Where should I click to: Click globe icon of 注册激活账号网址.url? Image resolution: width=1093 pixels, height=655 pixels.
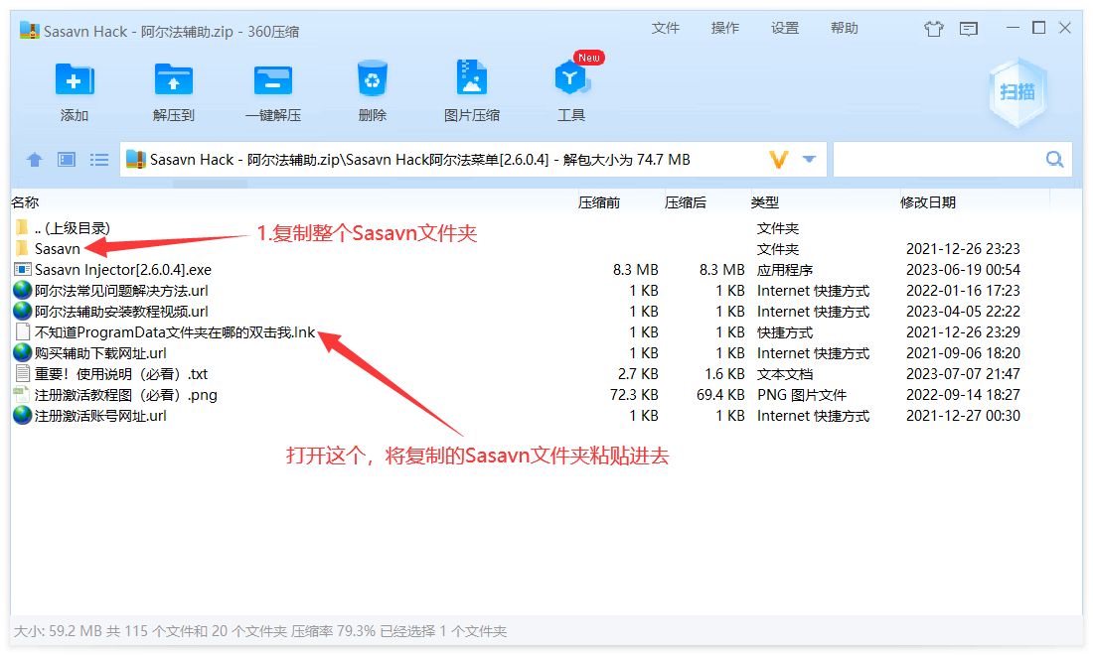(22, 415)
